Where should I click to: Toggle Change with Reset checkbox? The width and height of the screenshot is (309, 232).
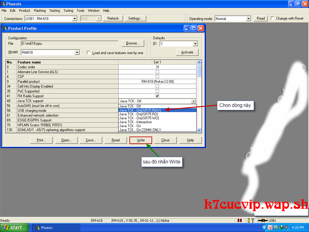(x=273, y=18)
